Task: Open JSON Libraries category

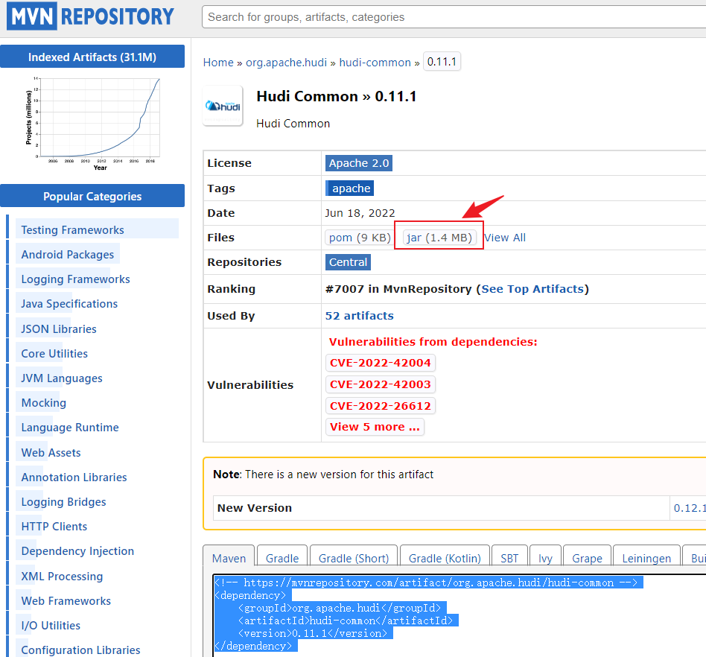Action: (x=59, y=328)
